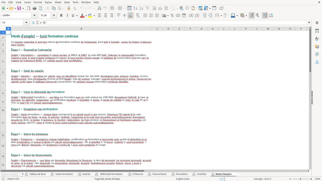Image resolution: width=322 pixels, height=181 pixels.
Task: Toggle print preview icon
Action: (41, 8)
